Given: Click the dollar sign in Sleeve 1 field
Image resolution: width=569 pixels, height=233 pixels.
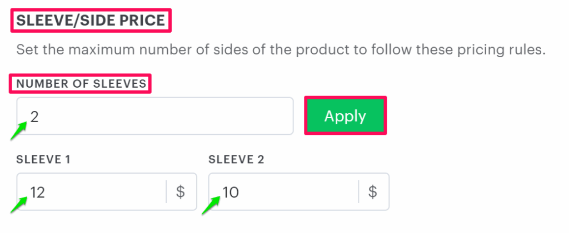Looking at the screenshot, I should coord(181,192).
